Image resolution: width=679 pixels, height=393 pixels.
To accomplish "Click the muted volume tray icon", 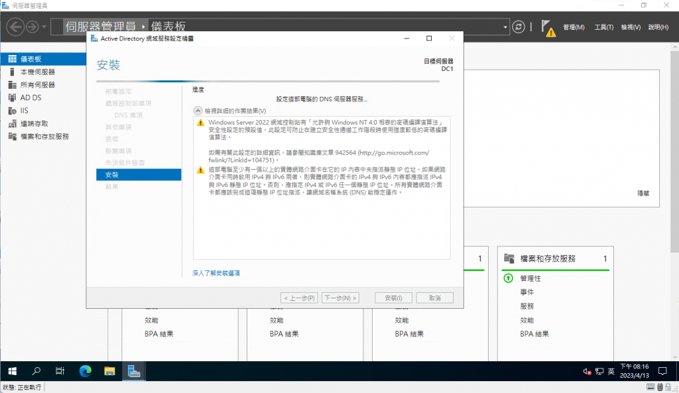I will 587,371.
